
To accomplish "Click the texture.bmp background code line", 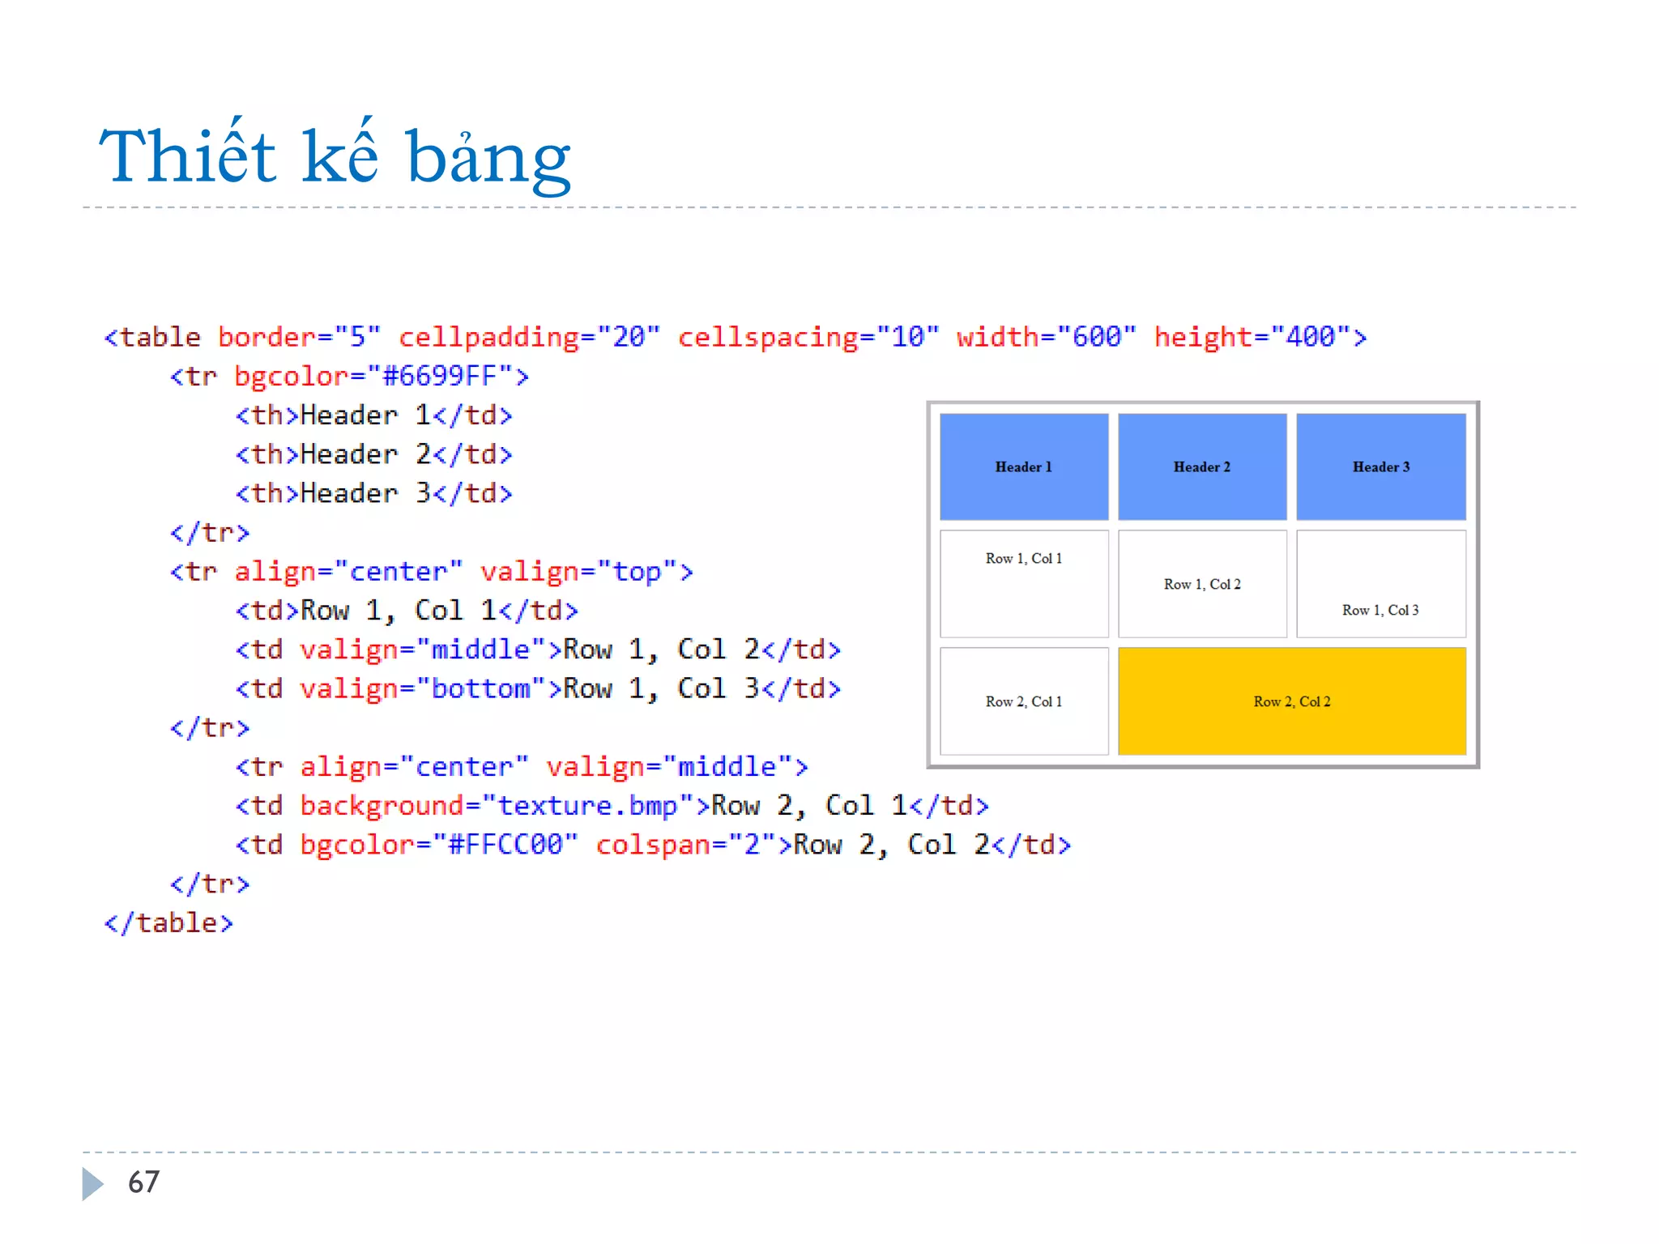I will click(x=612, y=806).
